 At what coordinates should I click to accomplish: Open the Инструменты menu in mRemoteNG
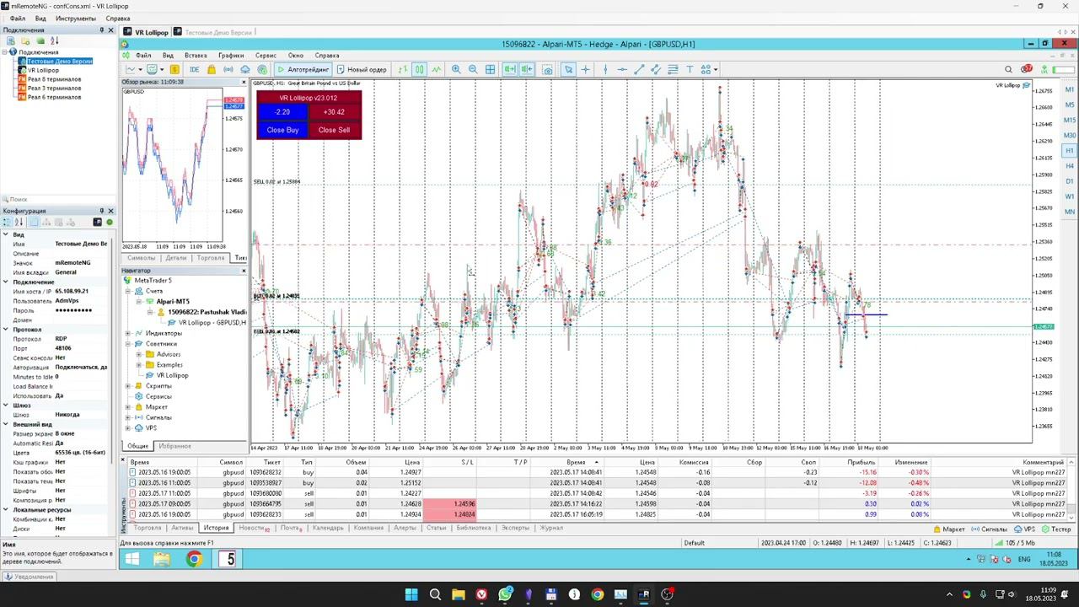click(x=76, y=18)
